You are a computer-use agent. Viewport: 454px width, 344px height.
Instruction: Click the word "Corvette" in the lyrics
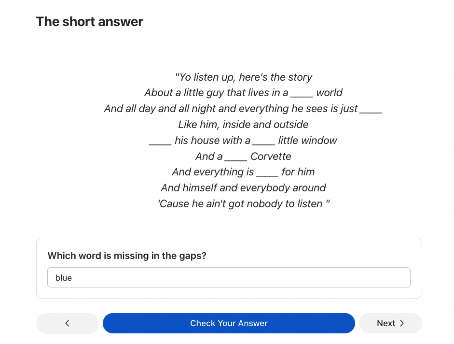[271, 157]
